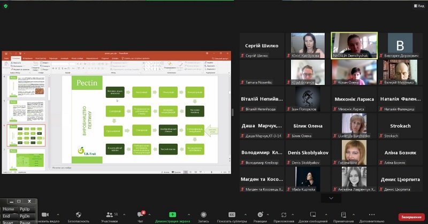Open Whiteboards (Доски сообщений) icon
Viewport: 428px width, 224px height.
[314, 214]
